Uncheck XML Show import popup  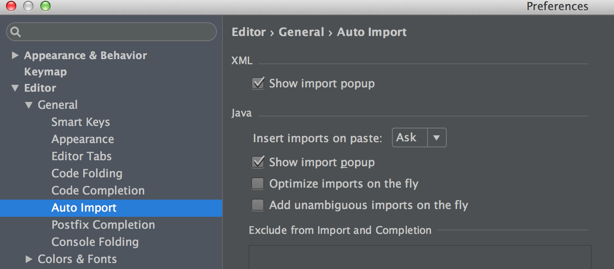258,83
